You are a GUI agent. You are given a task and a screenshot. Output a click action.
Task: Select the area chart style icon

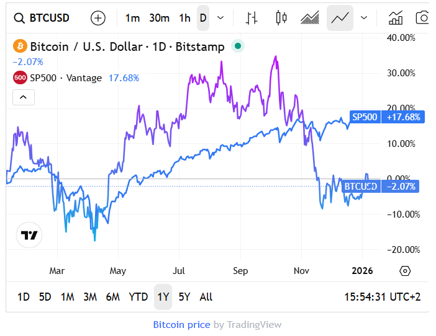310,18
